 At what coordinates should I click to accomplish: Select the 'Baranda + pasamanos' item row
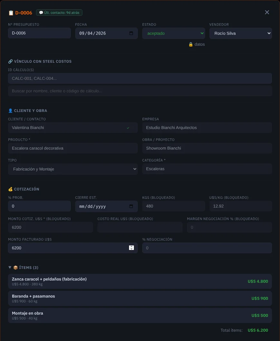pos(140,299)
